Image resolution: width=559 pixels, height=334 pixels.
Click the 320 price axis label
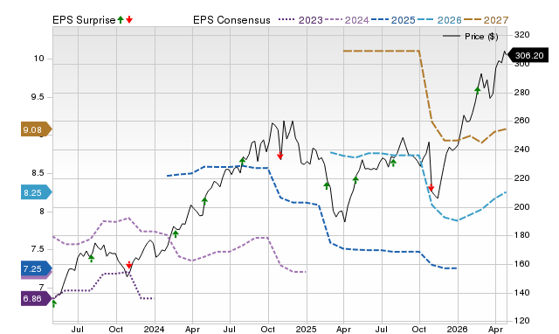tap(522, 35)
